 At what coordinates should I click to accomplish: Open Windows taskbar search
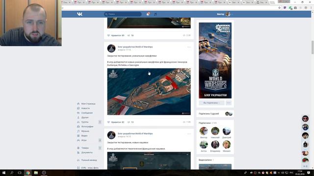12,173
